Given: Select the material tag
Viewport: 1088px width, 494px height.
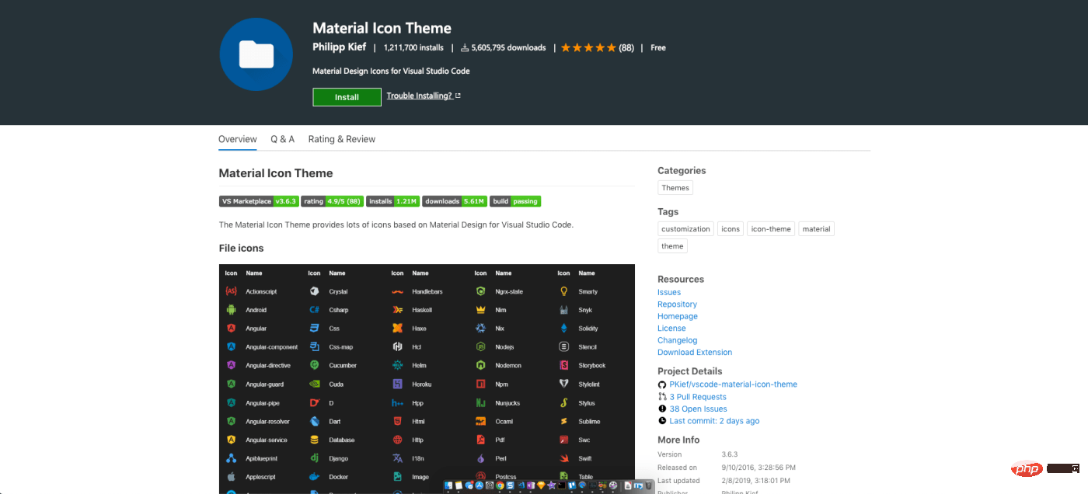Looking at the screenshot, I should point(817,229).
